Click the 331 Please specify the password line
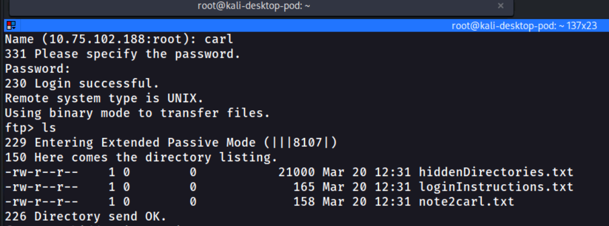Screen dimensions: 609x226 pyautogui.click(x=123, y=54)
